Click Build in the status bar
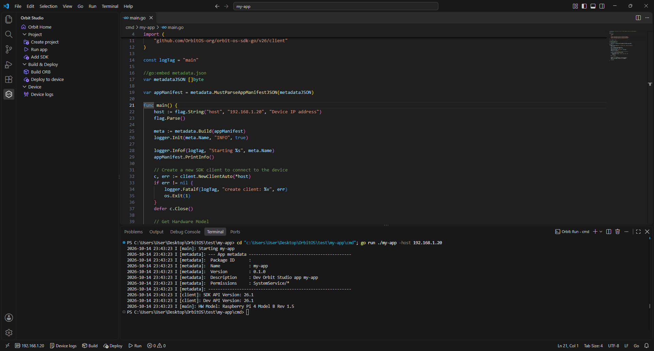Screen dimensions: 654x351 tap(90, 346)
